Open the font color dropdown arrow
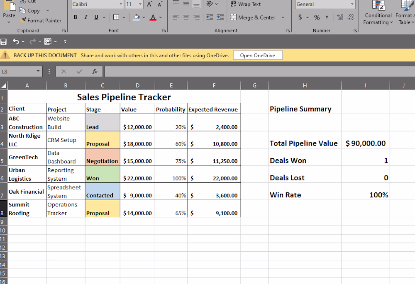The height and width of the screenshot is (284, 415). pyautogui.click(x=160, y=17)
